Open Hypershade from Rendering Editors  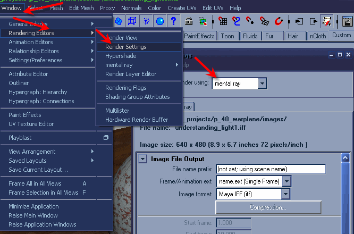click(120, 56)
